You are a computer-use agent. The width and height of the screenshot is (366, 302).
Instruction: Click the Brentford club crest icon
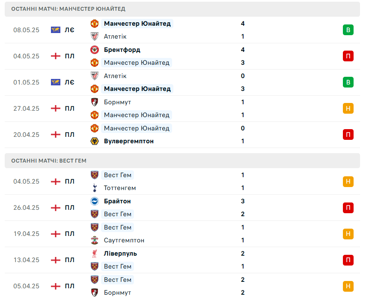[95, 50]
